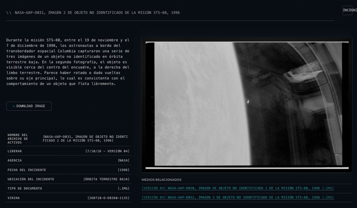The image size is (357, 208).
Task: Click the ÓRBITA TERRESTRE BAJA location value
Action: (x=106, y=179)
